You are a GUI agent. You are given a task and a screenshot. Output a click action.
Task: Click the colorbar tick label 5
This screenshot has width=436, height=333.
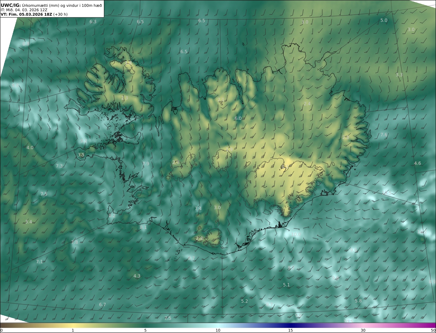pyautogui.click(x=145, y=330)
